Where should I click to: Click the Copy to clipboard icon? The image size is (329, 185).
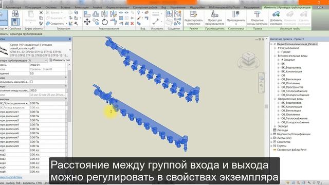(x=41, y=18)
